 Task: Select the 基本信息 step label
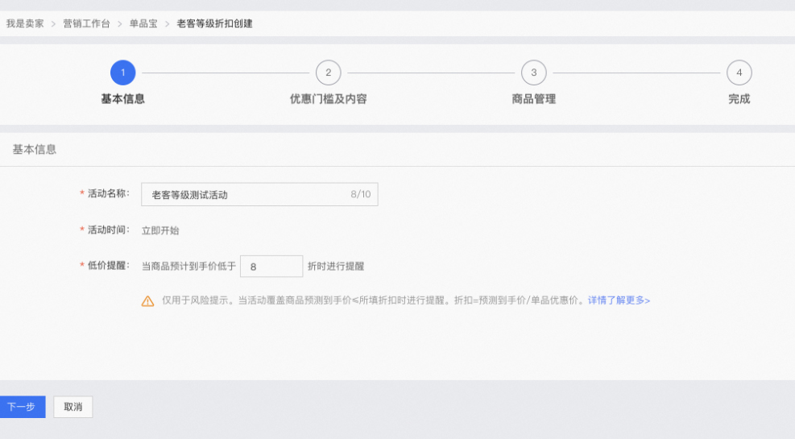122,99
